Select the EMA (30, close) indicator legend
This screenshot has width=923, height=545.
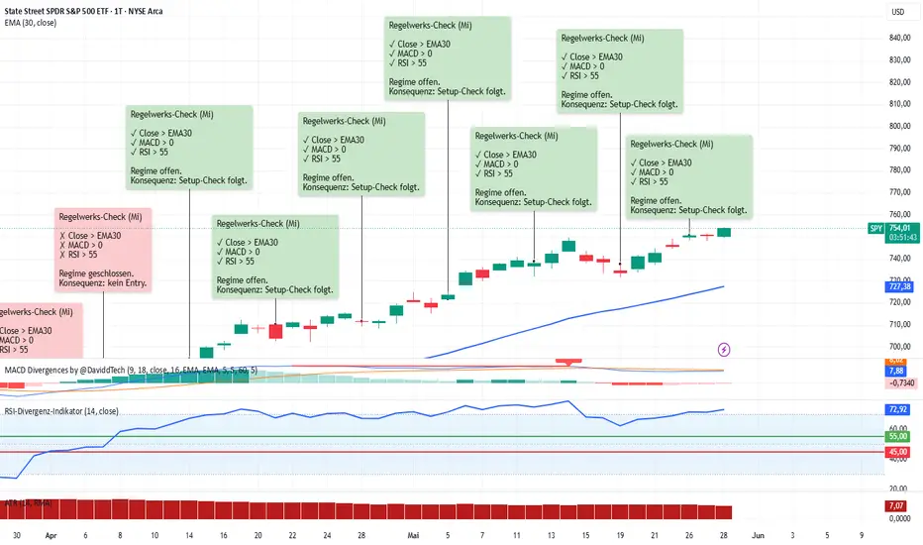(x=31, y=23)
